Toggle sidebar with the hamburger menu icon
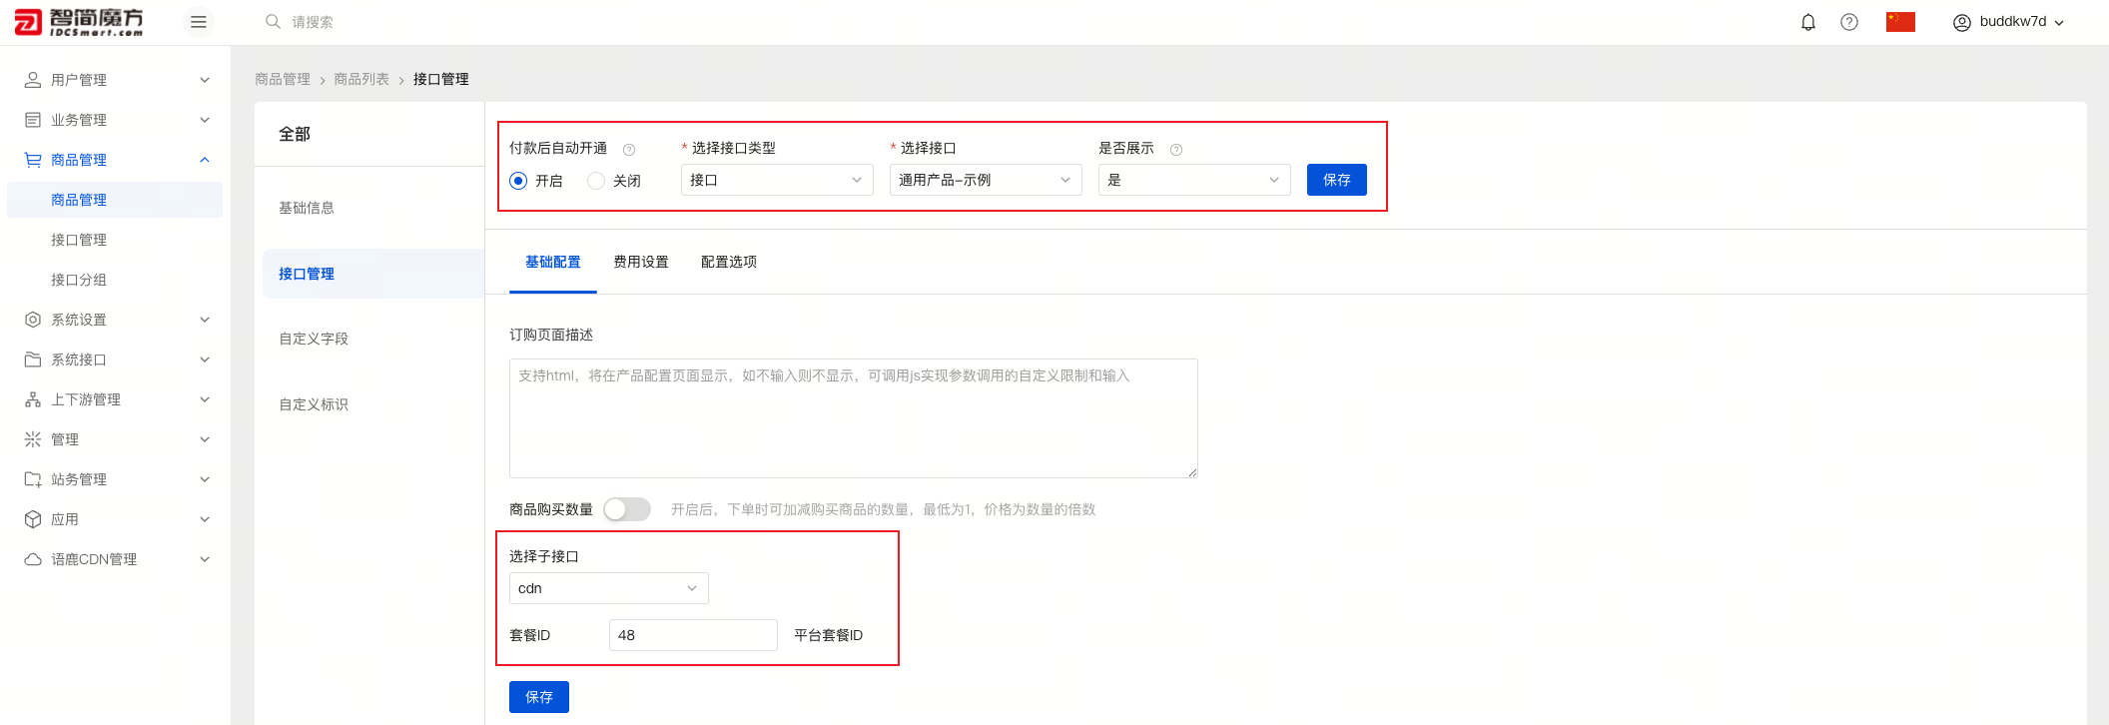Screen dimensions: 2109x725 (199, 22)
